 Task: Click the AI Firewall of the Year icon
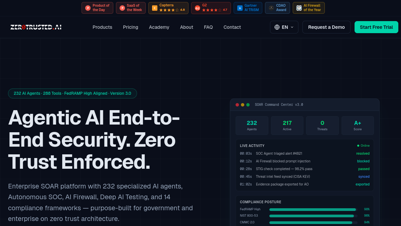pos(299,8)
